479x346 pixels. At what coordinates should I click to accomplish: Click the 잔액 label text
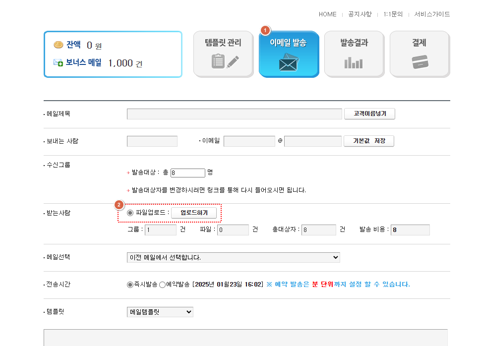tap(73, 45)
